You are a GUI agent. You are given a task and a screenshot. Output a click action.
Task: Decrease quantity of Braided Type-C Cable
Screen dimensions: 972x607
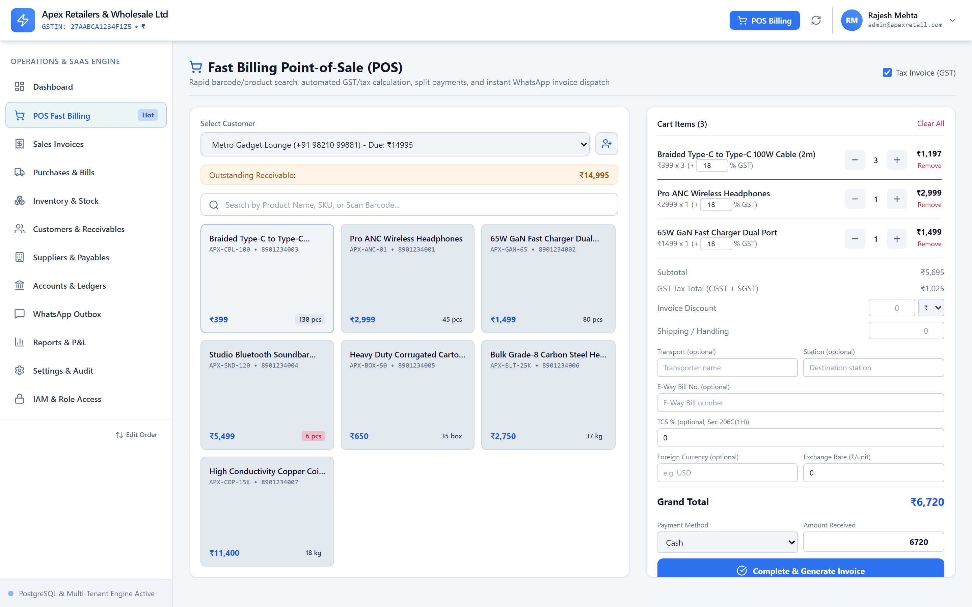click(855, 160)
